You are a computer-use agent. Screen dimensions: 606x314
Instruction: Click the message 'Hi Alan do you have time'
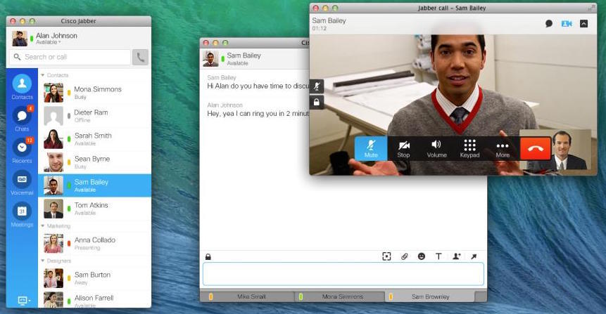pos(258,86)
